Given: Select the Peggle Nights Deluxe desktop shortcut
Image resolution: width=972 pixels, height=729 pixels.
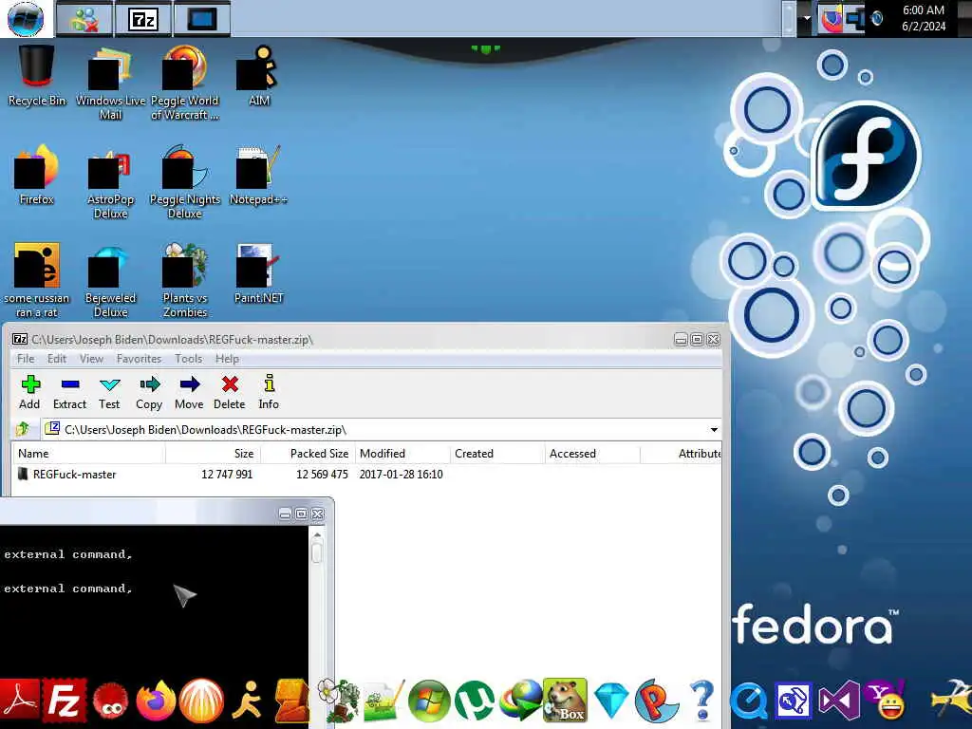Looking at the screenshot, I should tap(185, 183).
